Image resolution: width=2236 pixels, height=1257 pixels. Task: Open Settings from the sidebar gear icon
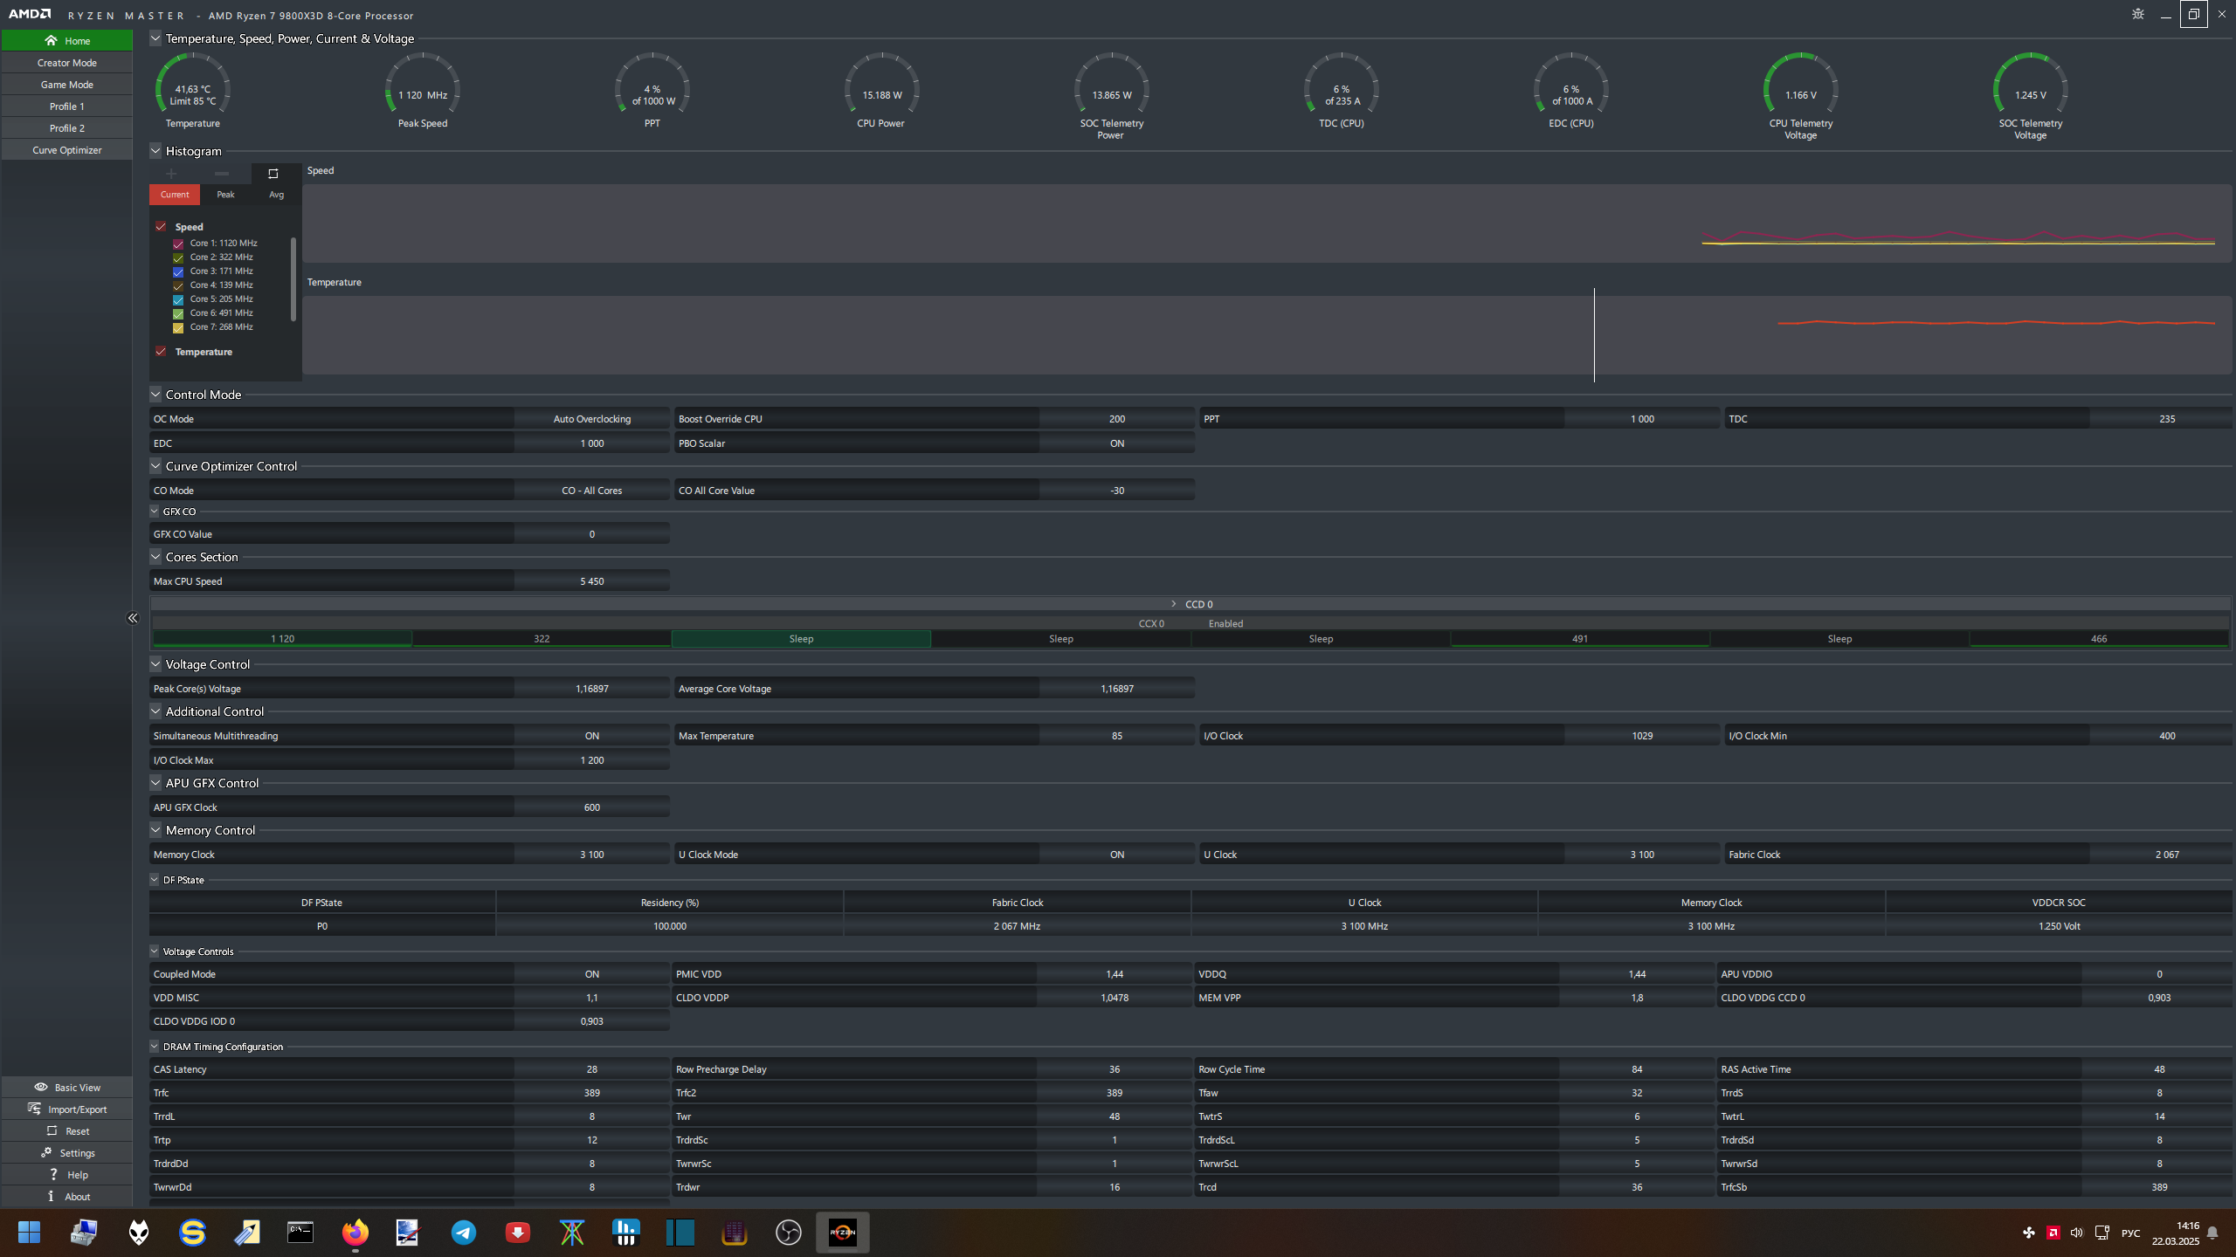click(46, 1152)
